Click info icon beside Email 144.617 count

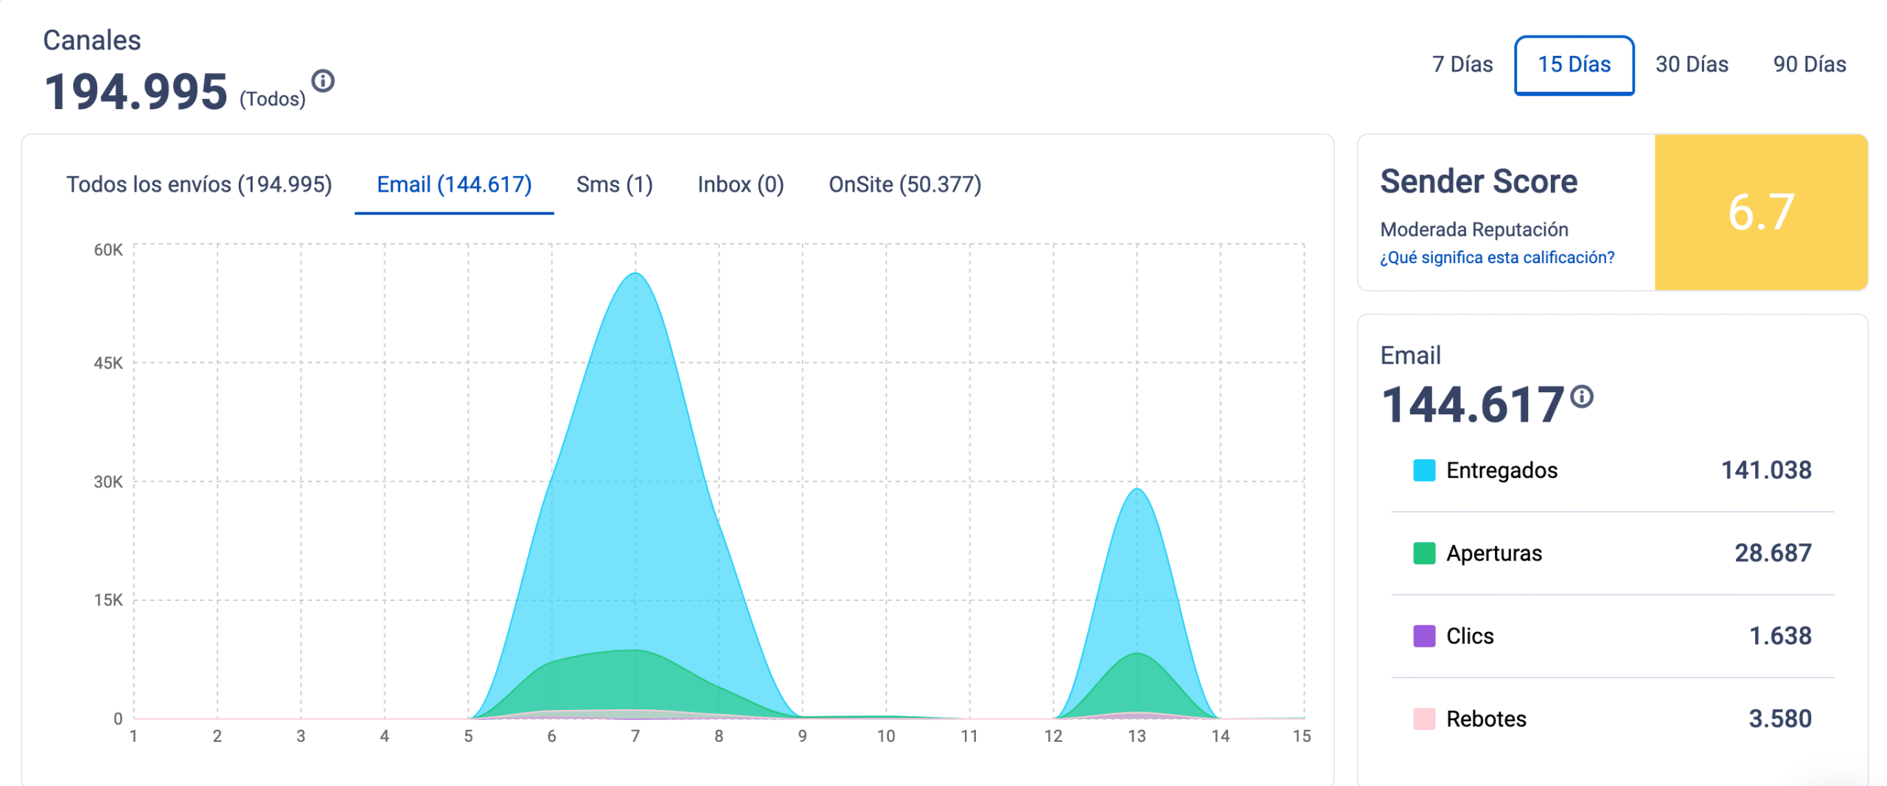click(x=1580, y=397)
